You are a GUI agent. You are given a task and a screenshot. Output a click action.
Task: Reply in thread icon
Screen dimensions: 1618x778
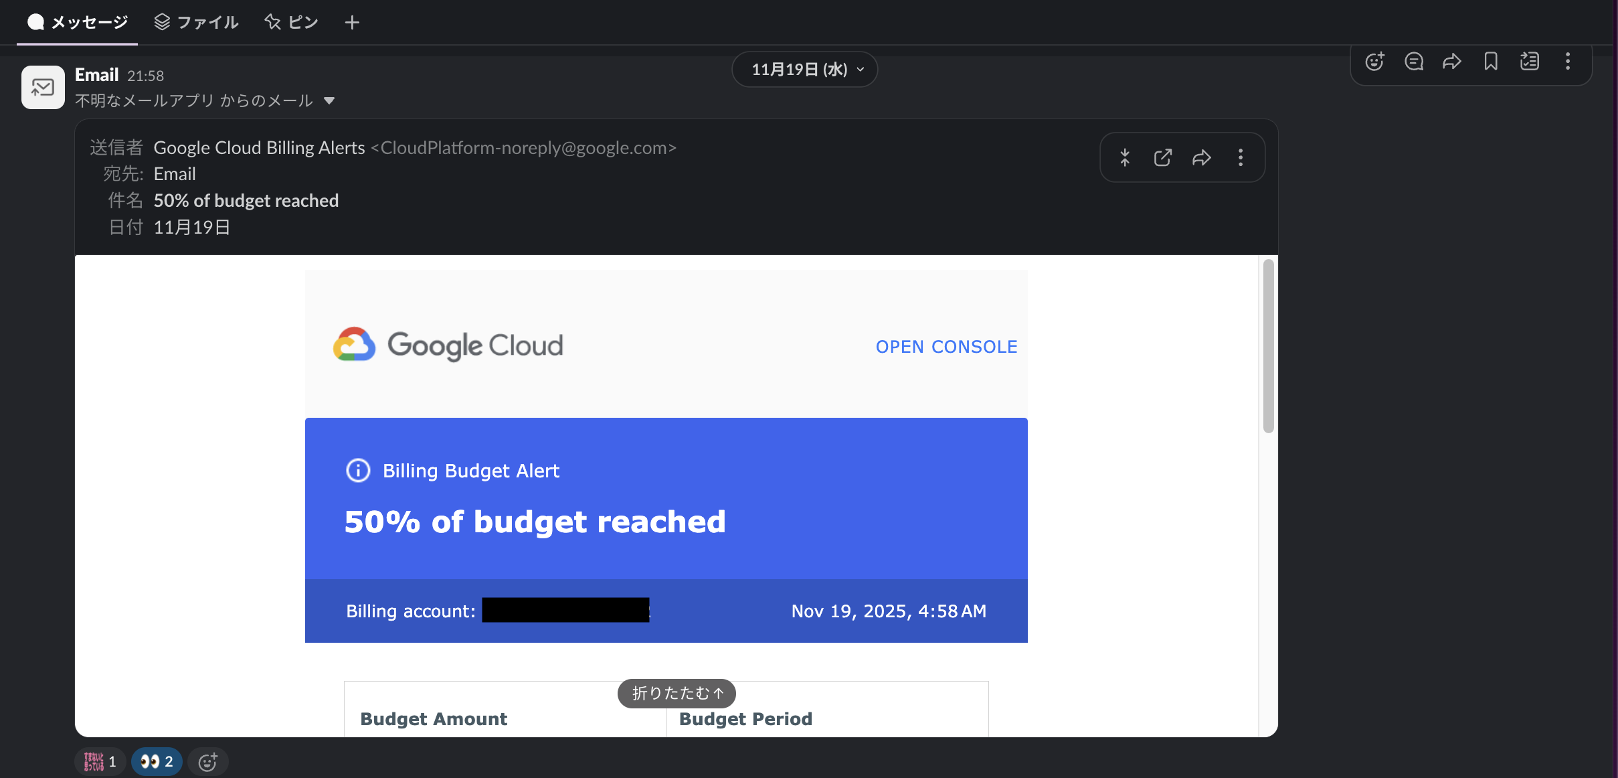(x=1413, y=62)
